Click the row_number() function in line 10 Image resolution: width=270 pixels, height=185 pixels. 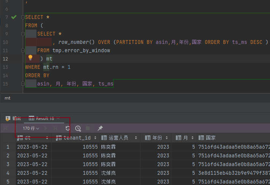click(76, 42)
